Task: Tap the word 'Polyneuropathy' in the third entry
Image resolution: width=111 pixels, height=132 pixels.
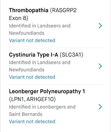Action: [61, 92]
